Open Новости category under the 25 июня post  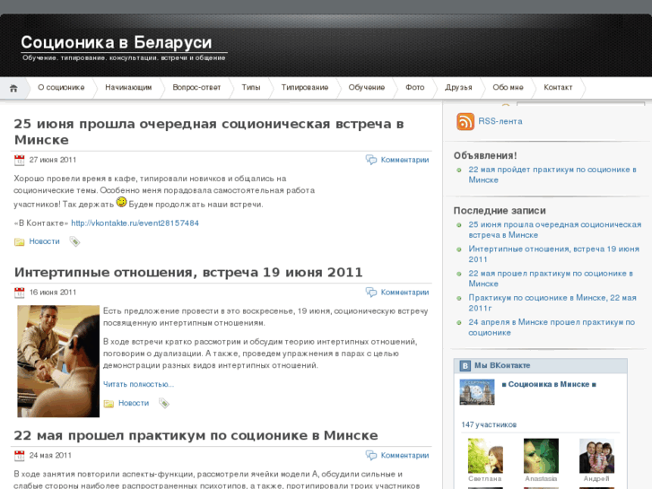click(45, 241)
